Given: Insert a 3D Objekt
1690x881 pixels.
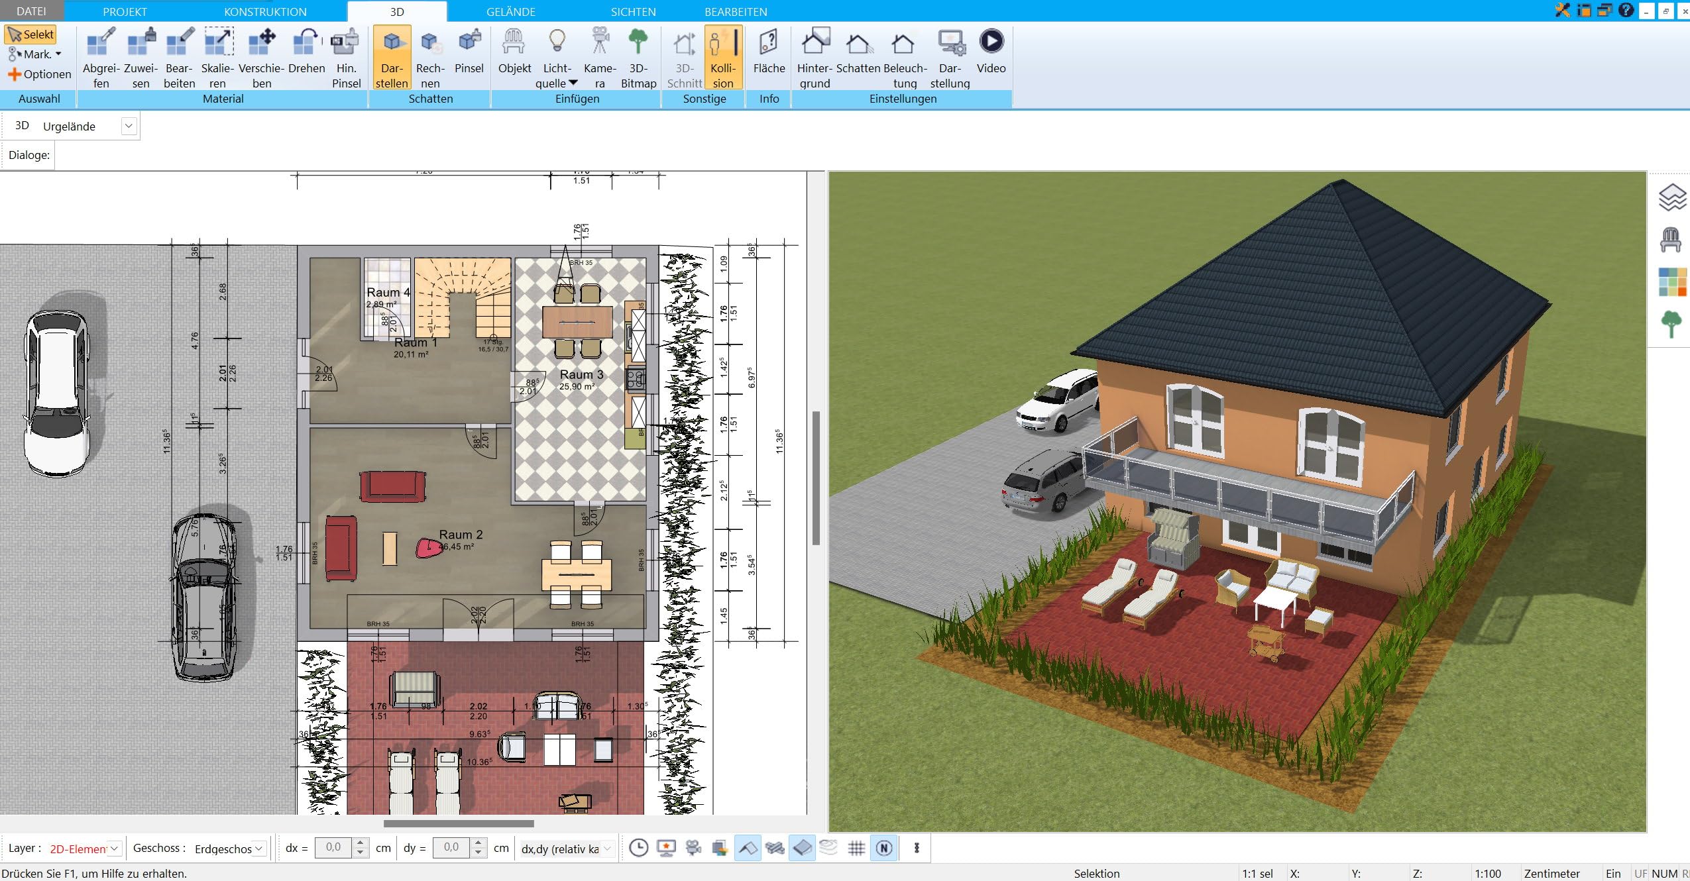Looking at the screenshot, I should 514,52.
